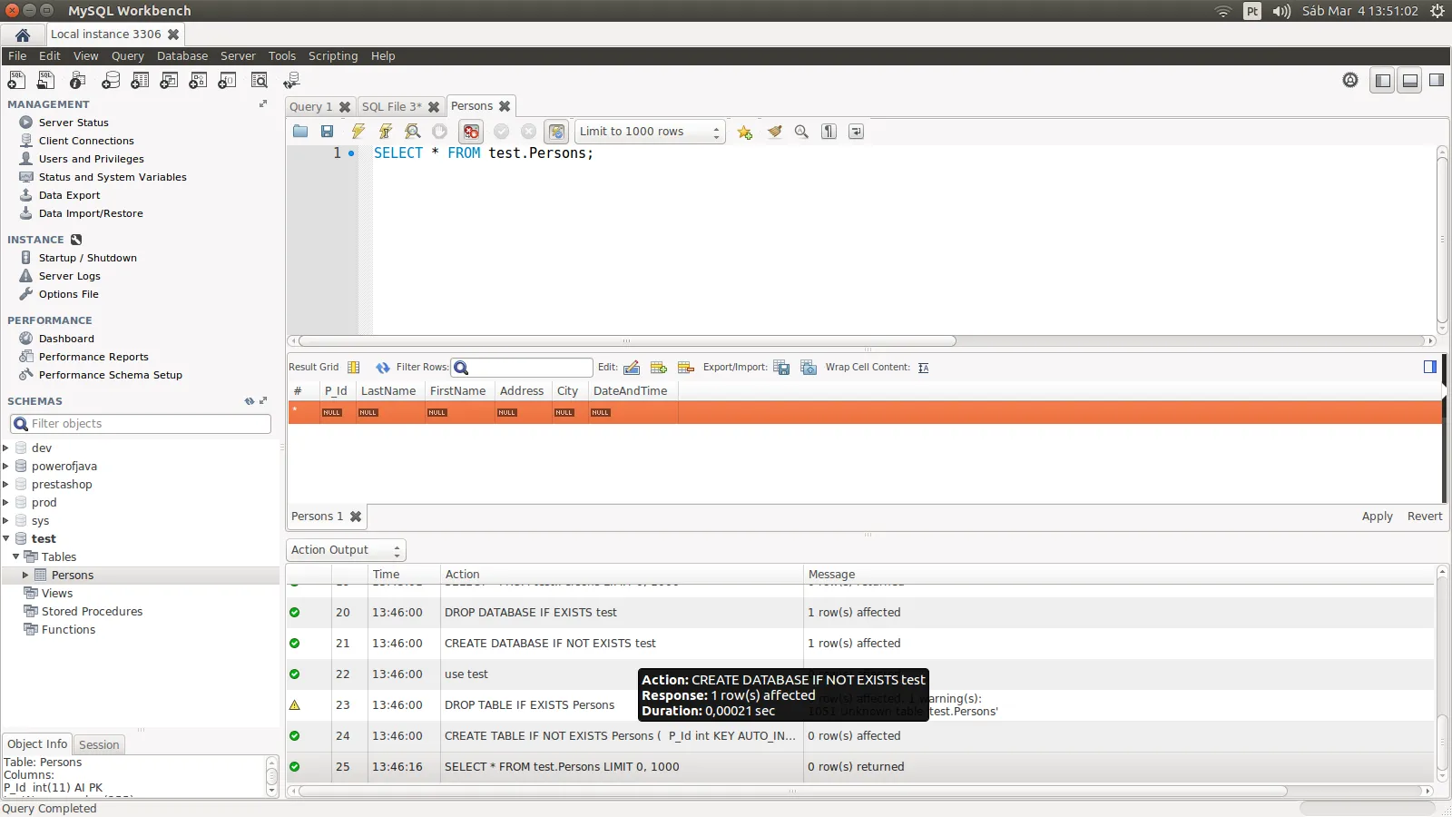1452x817 pixels.
Task: Toggle stop-on-error for script execution
Action: pos(470,132)
